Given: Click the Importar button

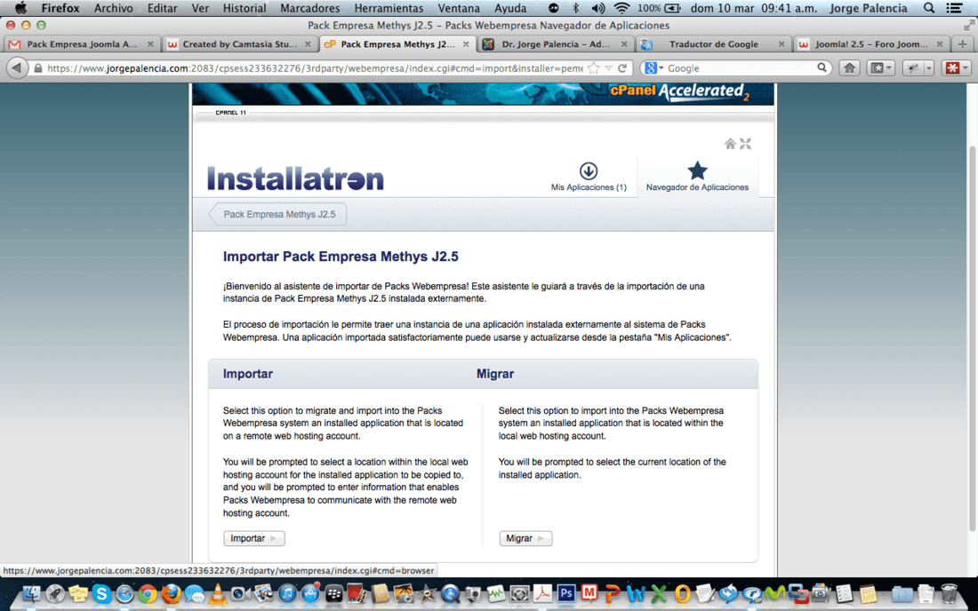Looking at the screenshot, I should pyautogui.click(x=254, y=538).
